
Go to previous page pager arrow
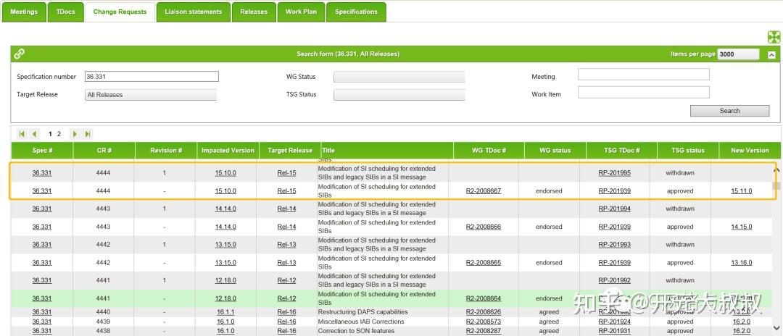point(35,133)
